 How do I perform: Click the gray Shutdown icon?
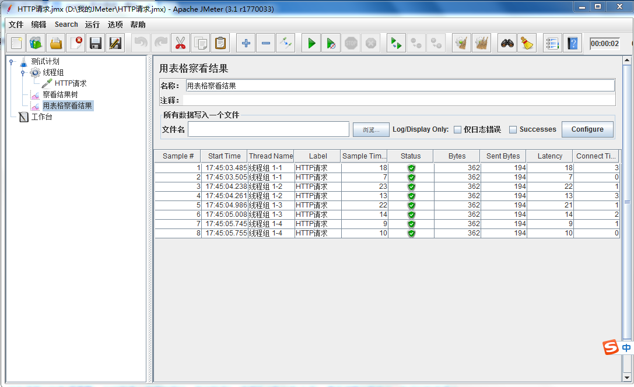pyautogui.click(x=371, y=43)
